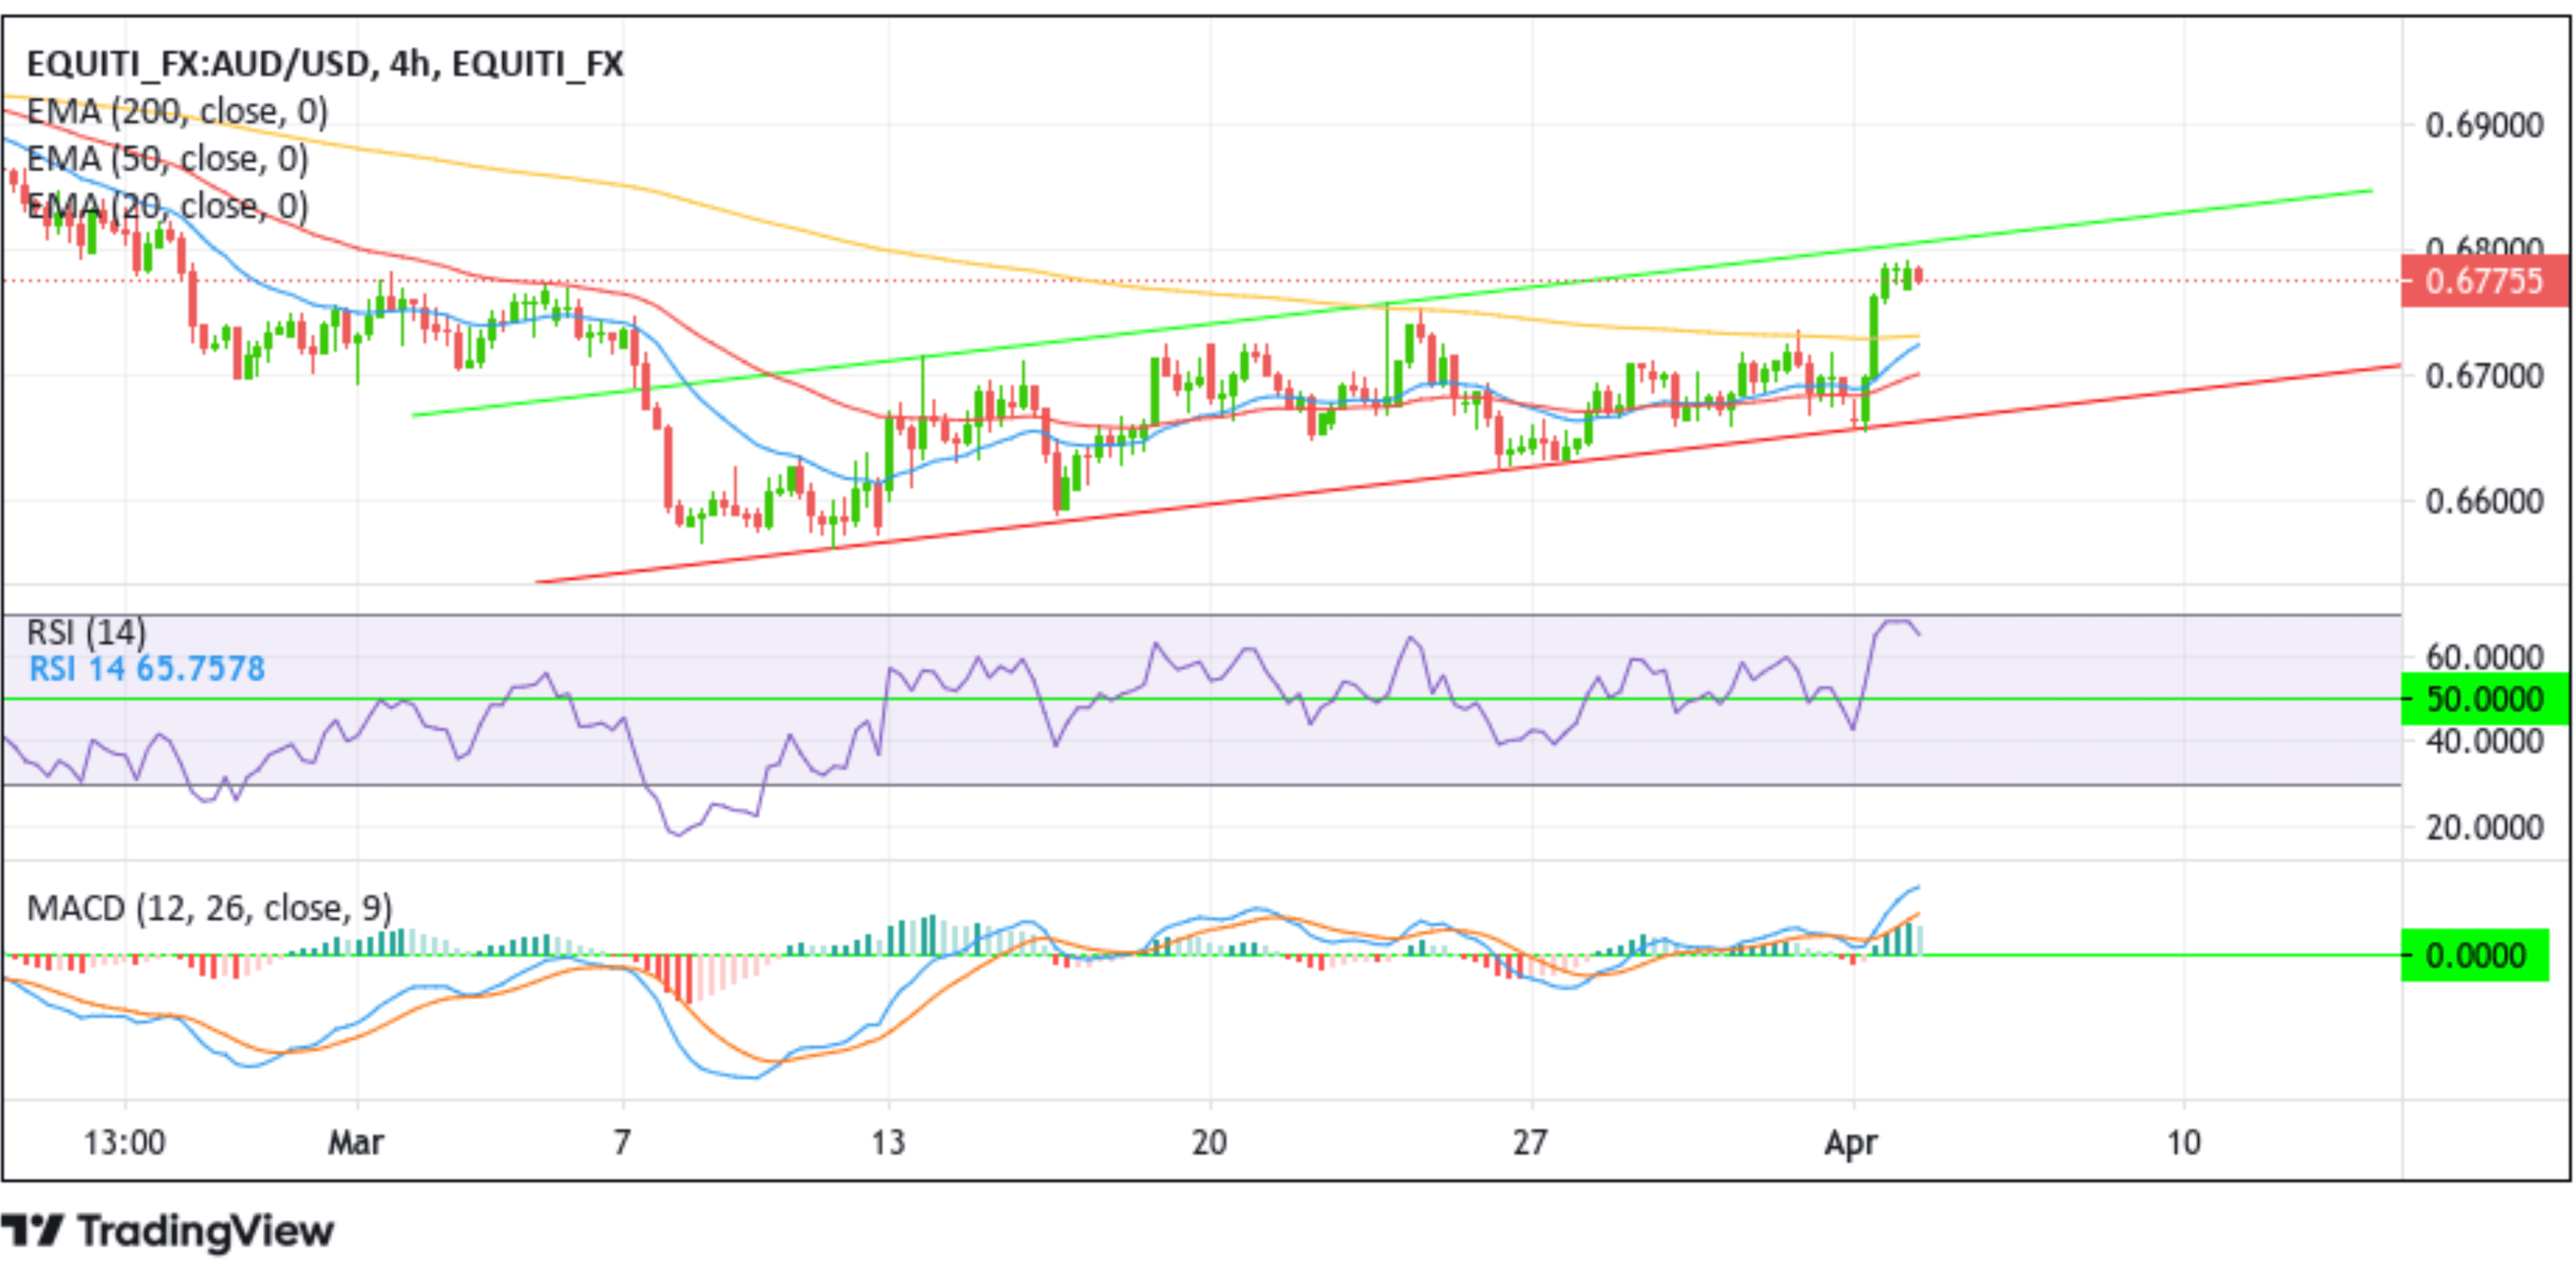
Task: Click the Mar date label on time axis
Action: tap(356, 1142)
